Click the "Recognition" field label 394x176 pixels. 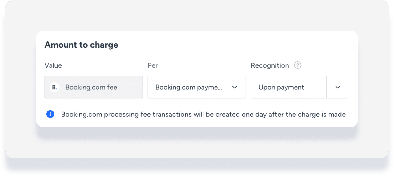(270, 65)
